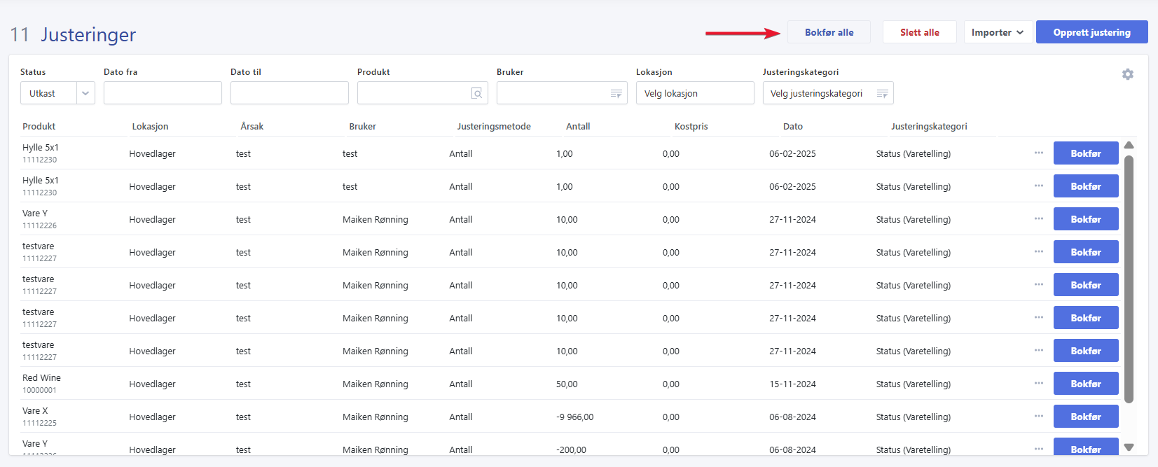The width and height of the screenshot is (1158, 467).
Task: Click the Bokfør alle button
Action: [829, 32]
